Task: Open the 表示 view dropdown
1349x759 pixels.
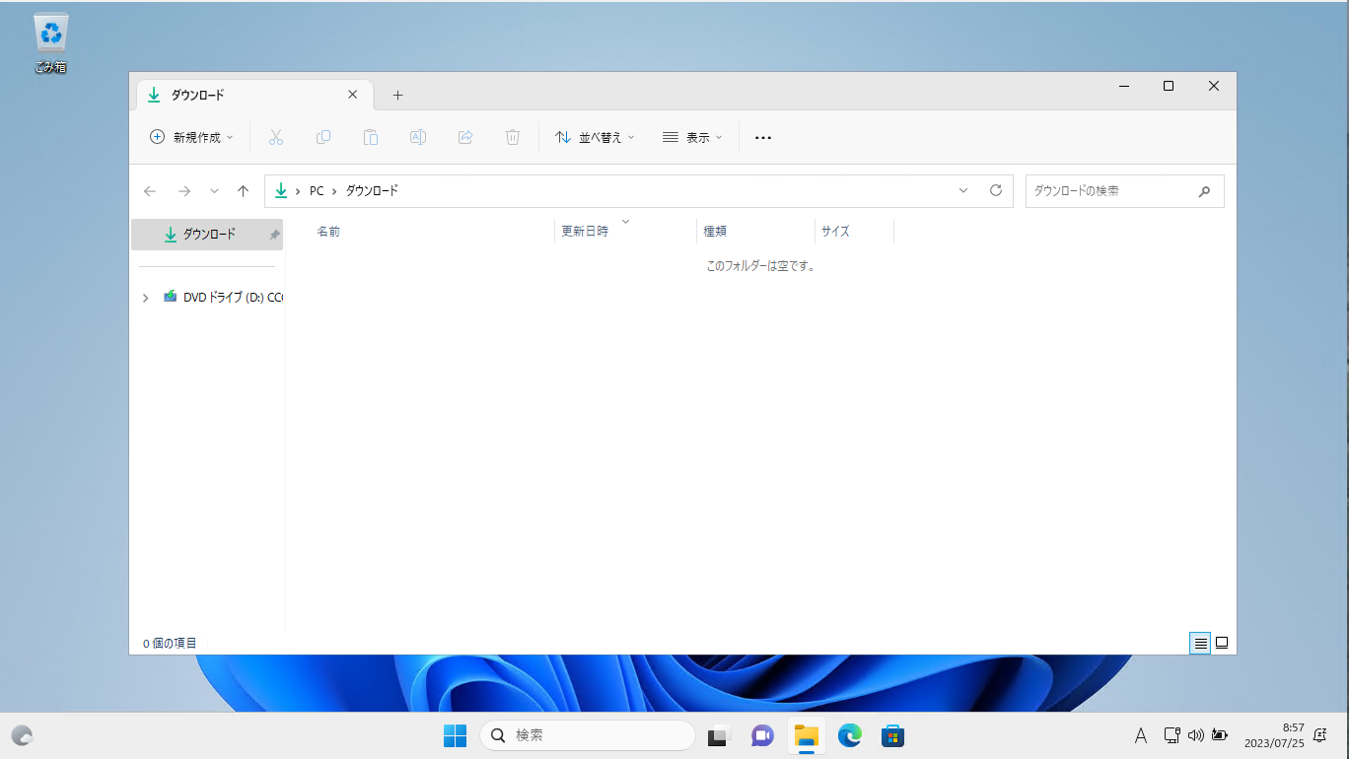Action: 692,138
